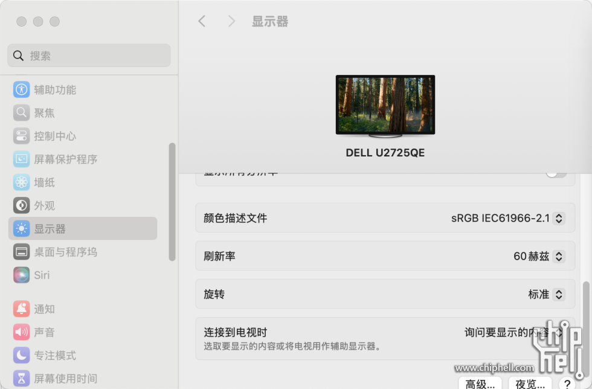The height and width of the screenshot is (389, 592).
Task: Open the 墙纸 wallpaper icon
Action: point(22,182)
